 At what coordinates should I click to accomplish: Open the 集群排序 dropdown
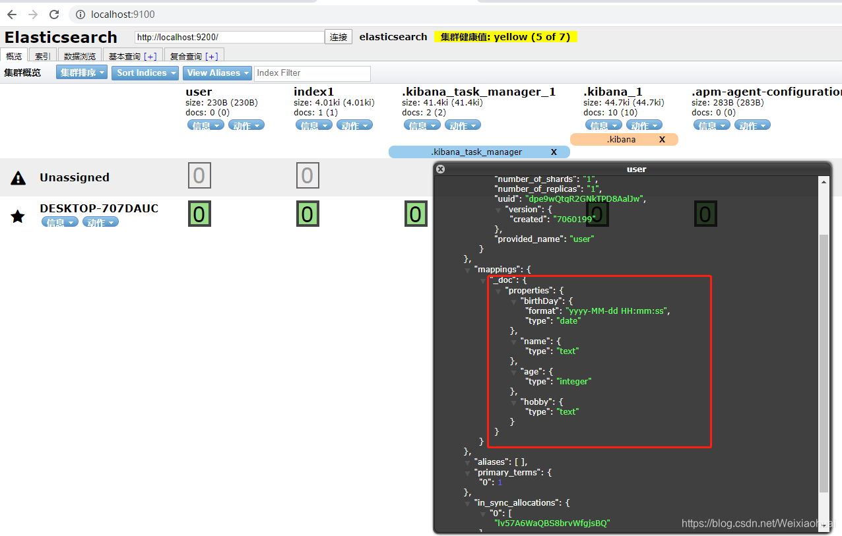coord(81,73)
